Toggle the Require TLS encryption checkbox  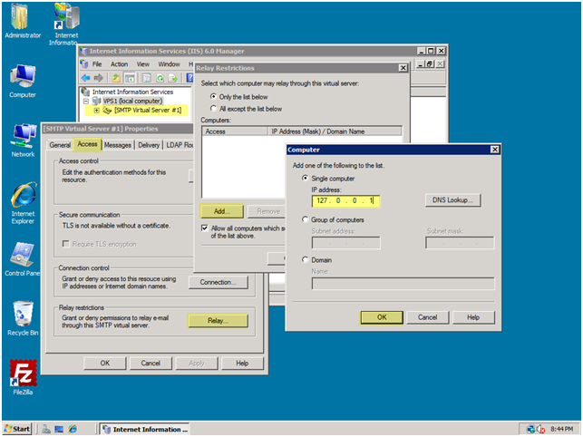[x=66, y=244]
